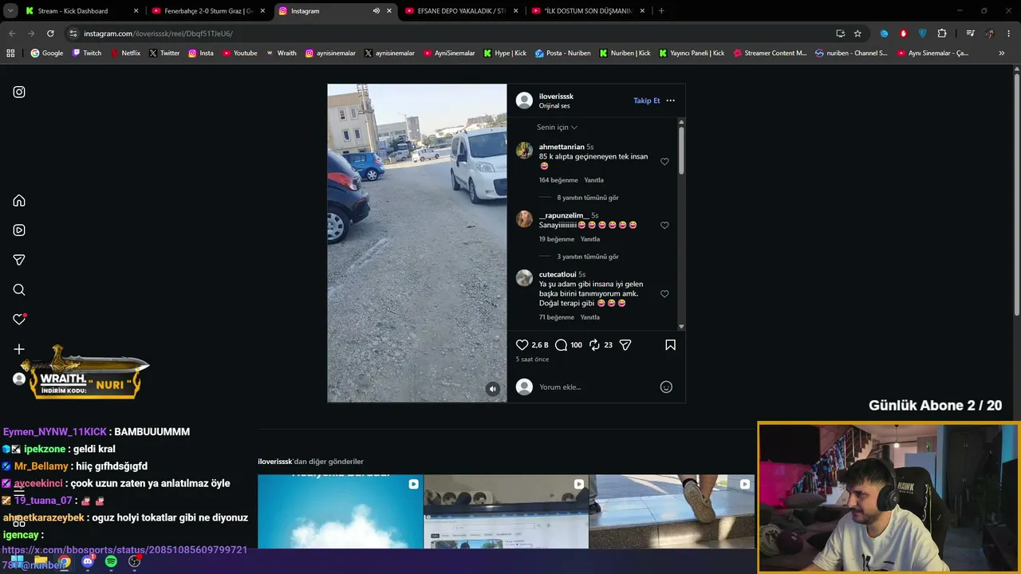
Task: Open the Chrome tab search dropdown
Action: (x=10, y=11)
